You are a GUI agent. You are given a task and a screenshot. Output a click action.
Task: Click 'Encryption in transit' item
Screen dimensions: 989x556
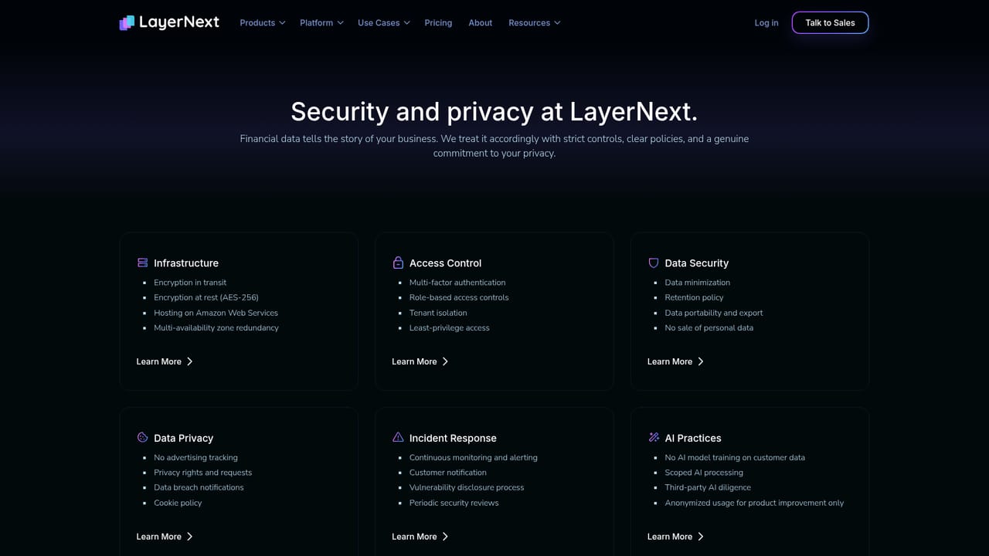pyautogui.click(x=190, y=283)
